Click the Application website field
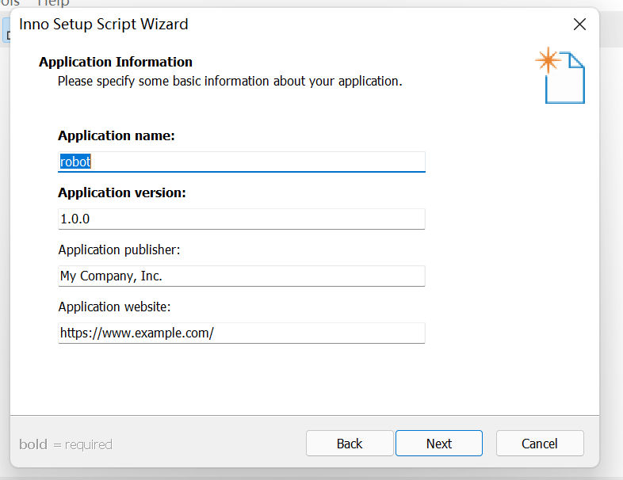 [242, 333]
